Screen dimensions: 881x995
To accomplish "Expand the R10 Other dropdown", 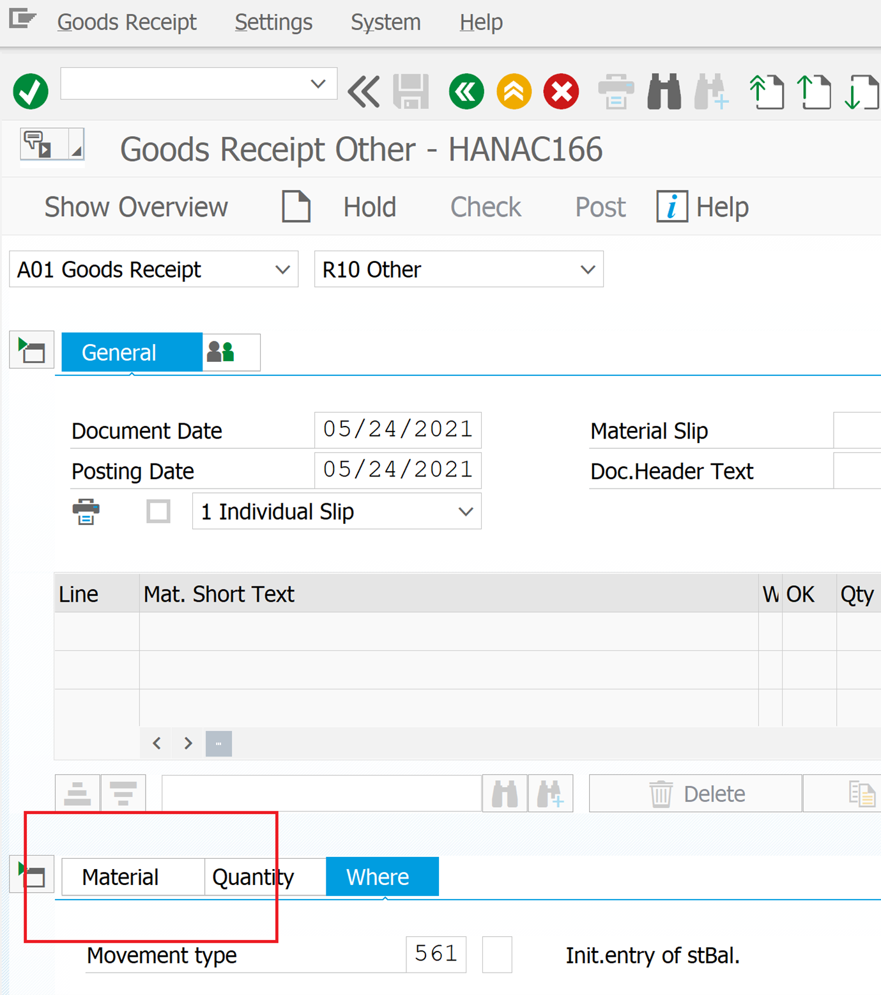I will point(458,269).
